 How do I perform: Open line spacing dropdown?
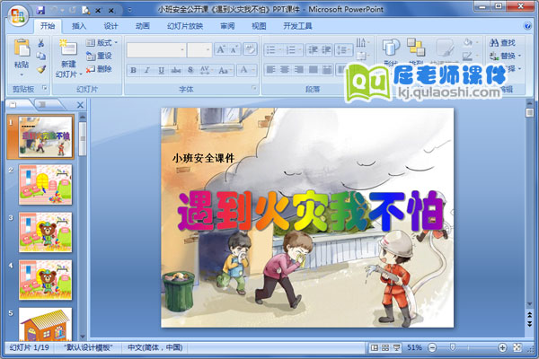pyautogui.click(x=344, y=50)
